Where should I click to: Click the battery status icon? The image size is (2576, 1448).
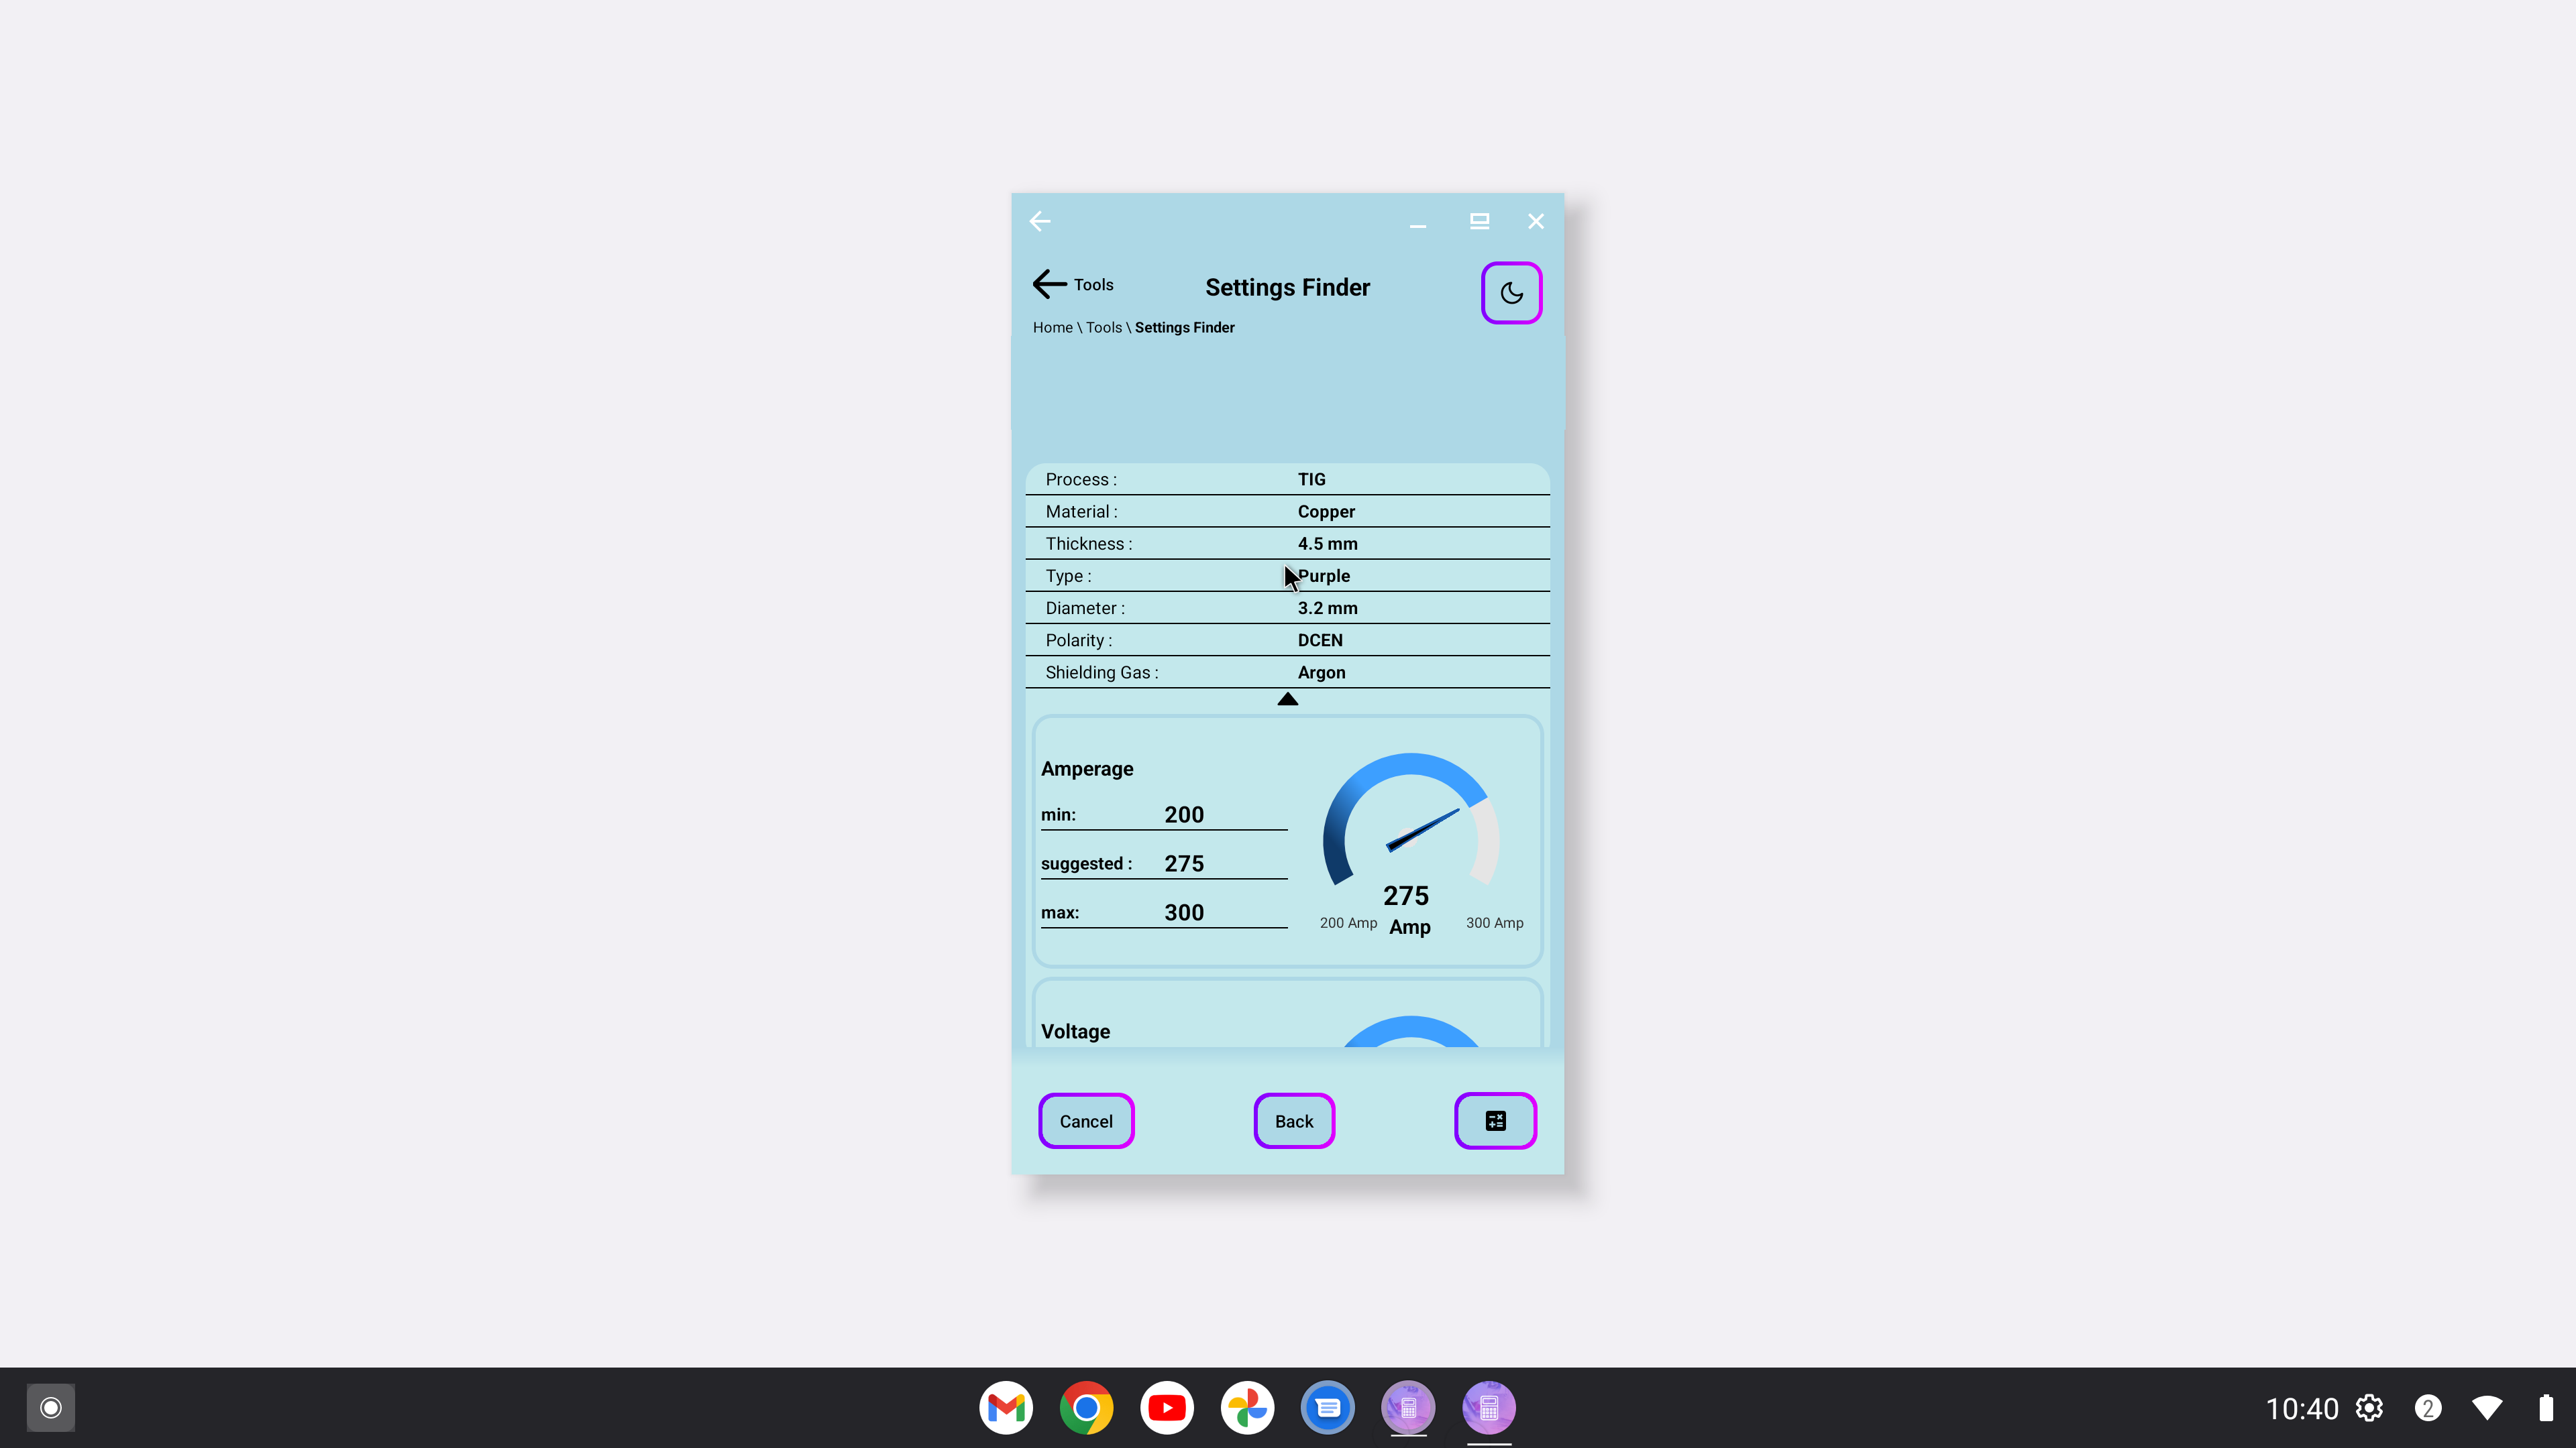(x=2546, y=1408)
